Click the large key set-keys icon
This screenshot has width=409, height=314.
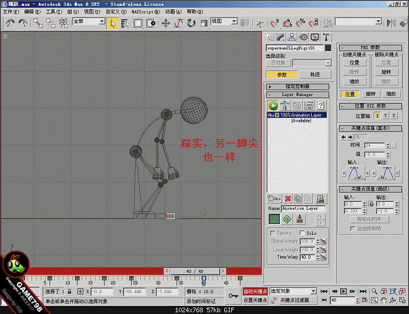[x=233, y=296]
